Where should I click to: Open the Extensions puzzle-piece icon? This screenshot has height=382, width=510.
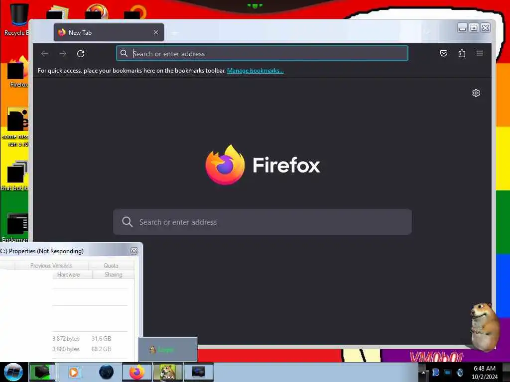[462, 53]
